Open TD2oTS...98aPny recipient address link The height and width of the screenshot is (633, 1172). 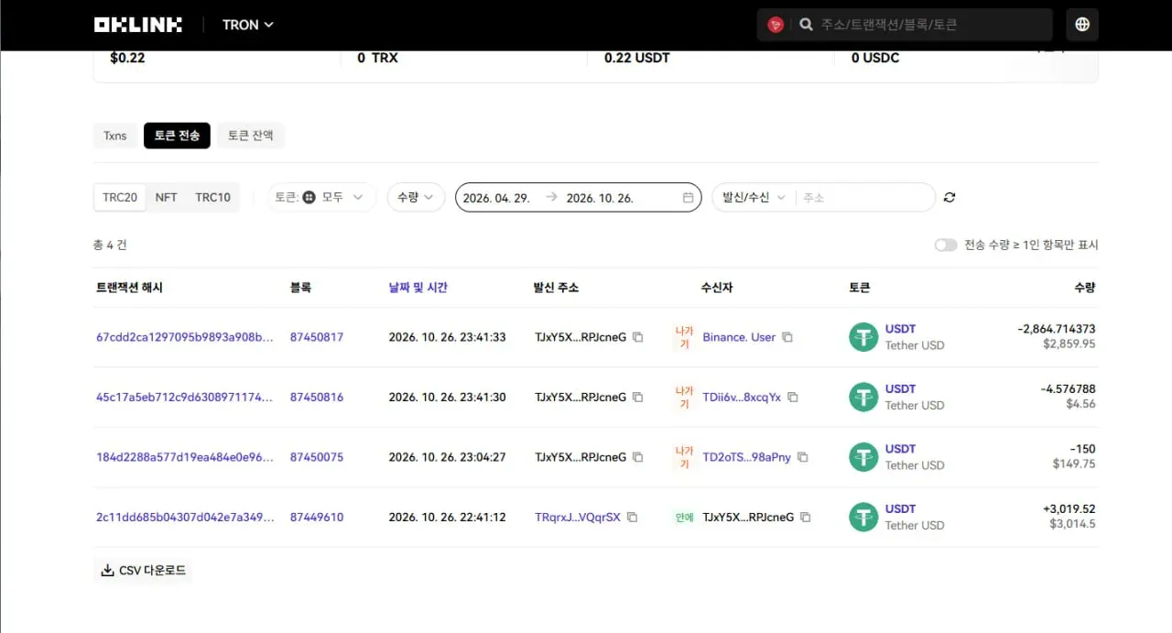(746, 457)
